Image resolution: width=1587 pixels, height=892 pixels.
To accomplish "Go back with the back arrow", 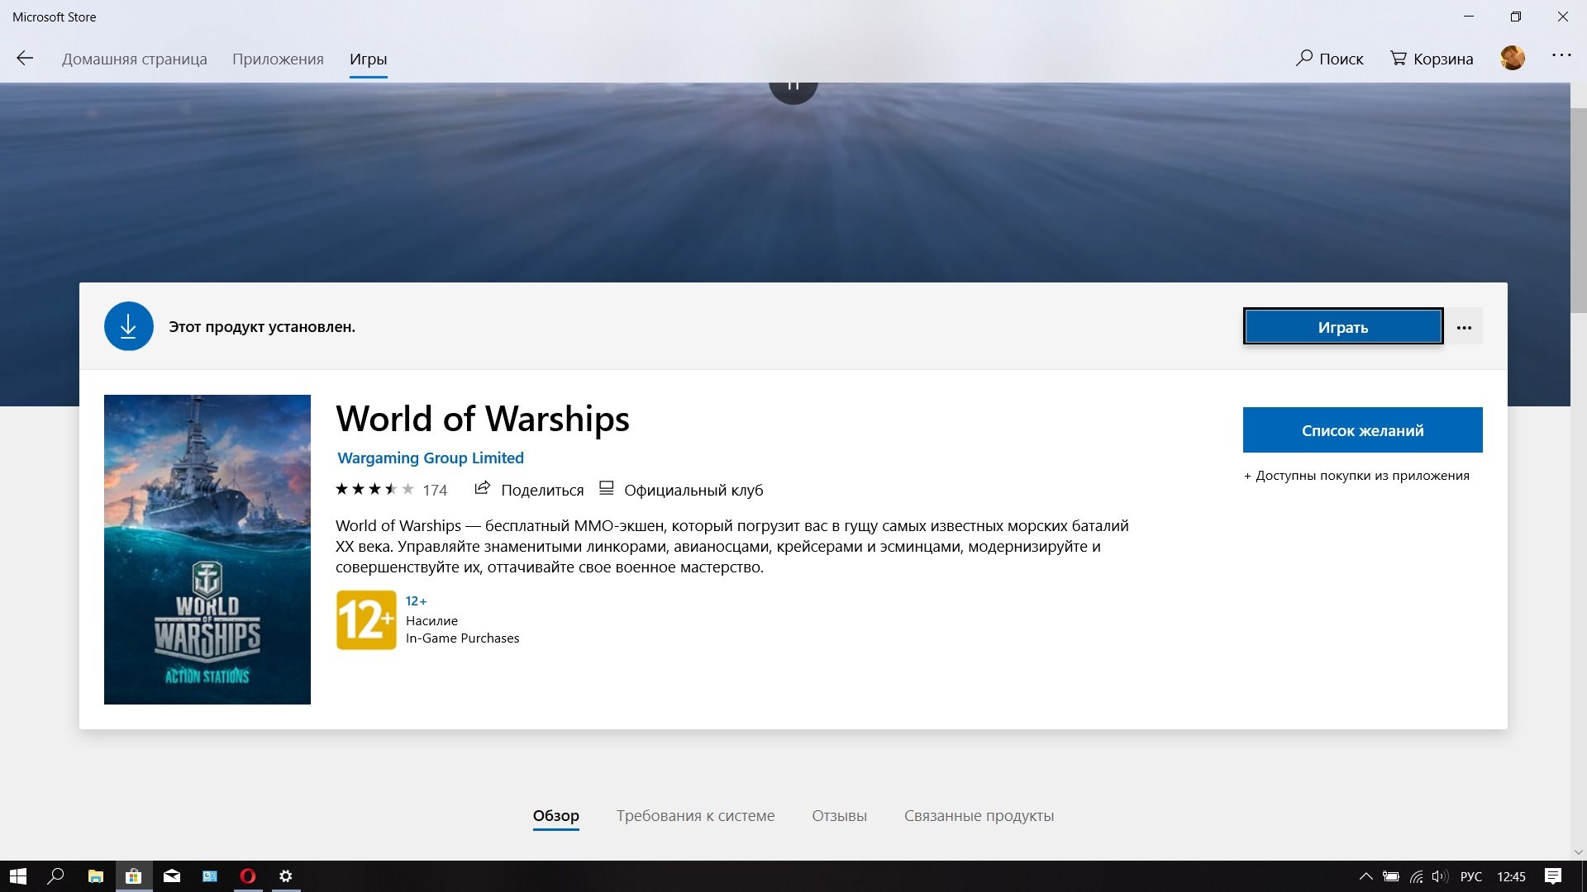I will point(25,58).
